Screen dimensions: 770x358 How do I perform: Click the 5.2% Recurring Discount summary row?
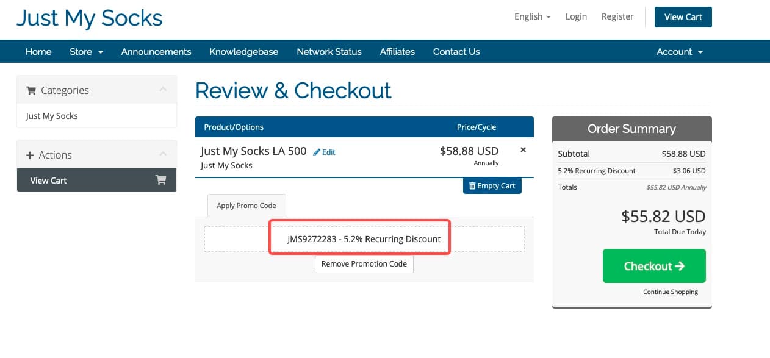tap(631, 171)
